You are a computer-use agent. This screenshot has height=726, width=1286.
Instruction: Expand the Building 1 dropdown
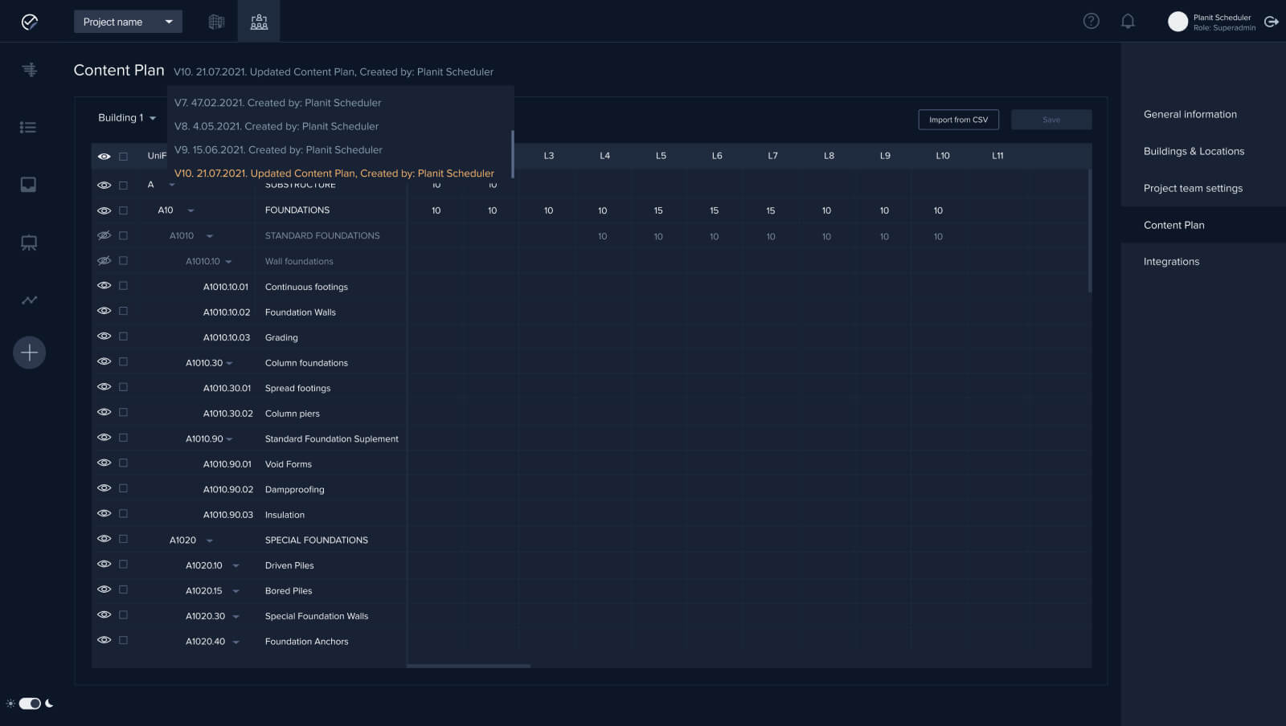127,118
